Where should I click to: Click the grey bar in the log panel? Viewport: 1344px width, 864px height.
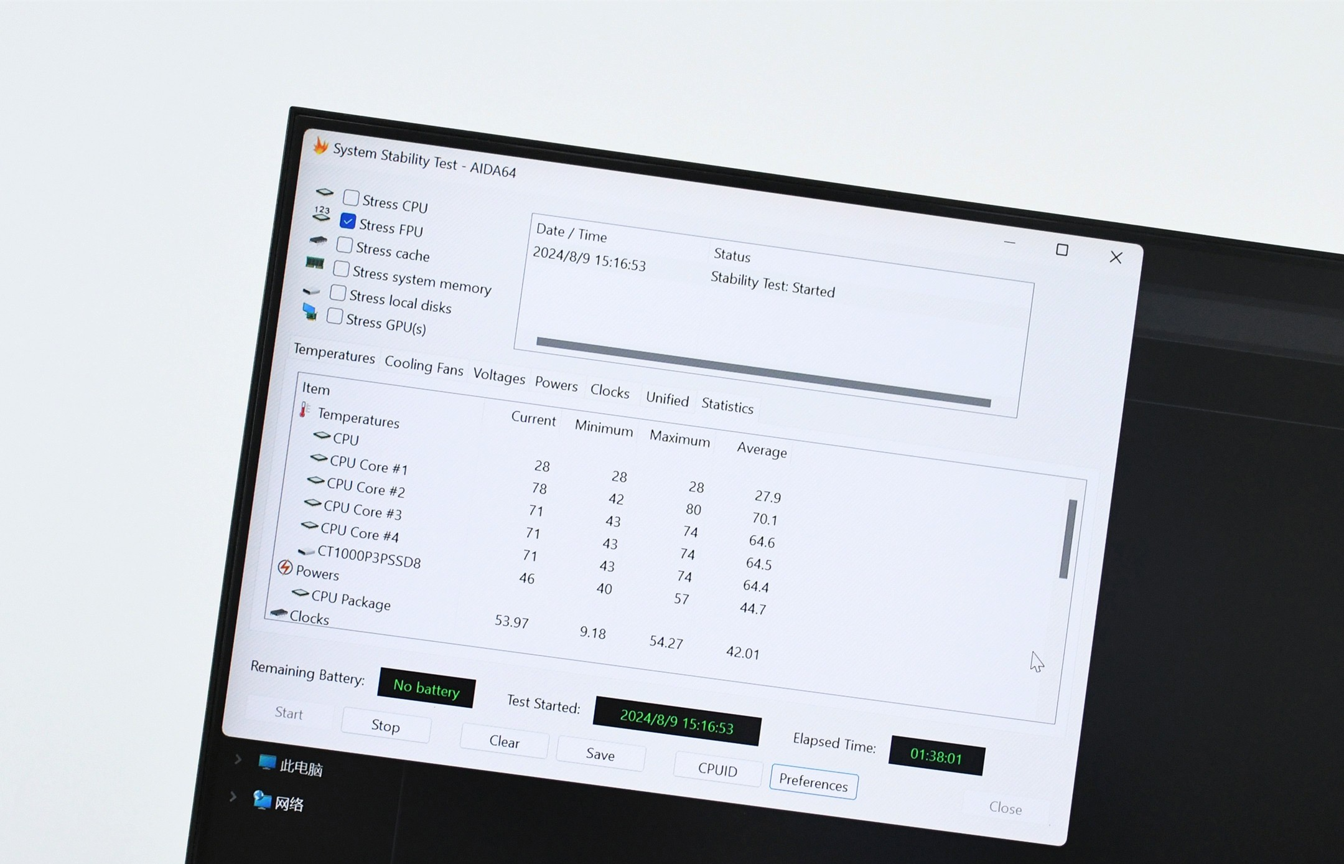tap(763, 373)
